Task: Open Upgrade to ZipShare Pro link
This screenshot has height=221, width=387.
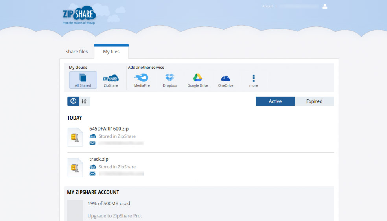Action: pos(115,216)
